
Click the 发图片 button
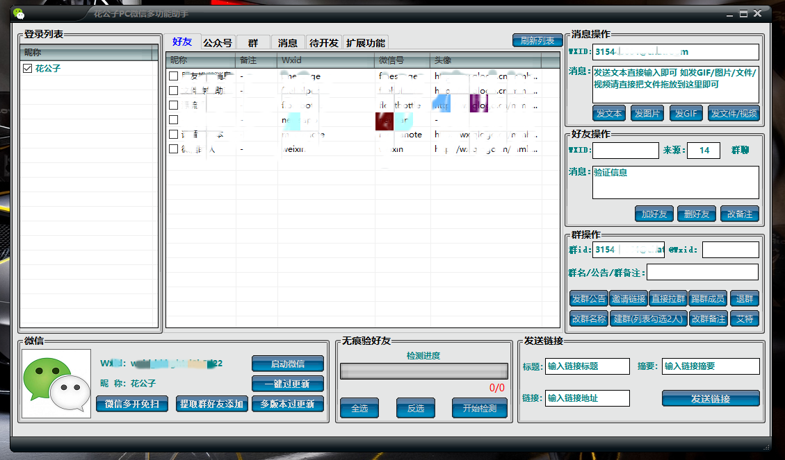(647, 113)
